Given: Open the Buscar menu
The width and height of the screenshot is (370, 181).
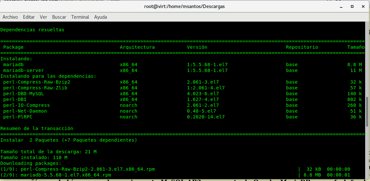Looking at the screenshot, I should 59,17.
